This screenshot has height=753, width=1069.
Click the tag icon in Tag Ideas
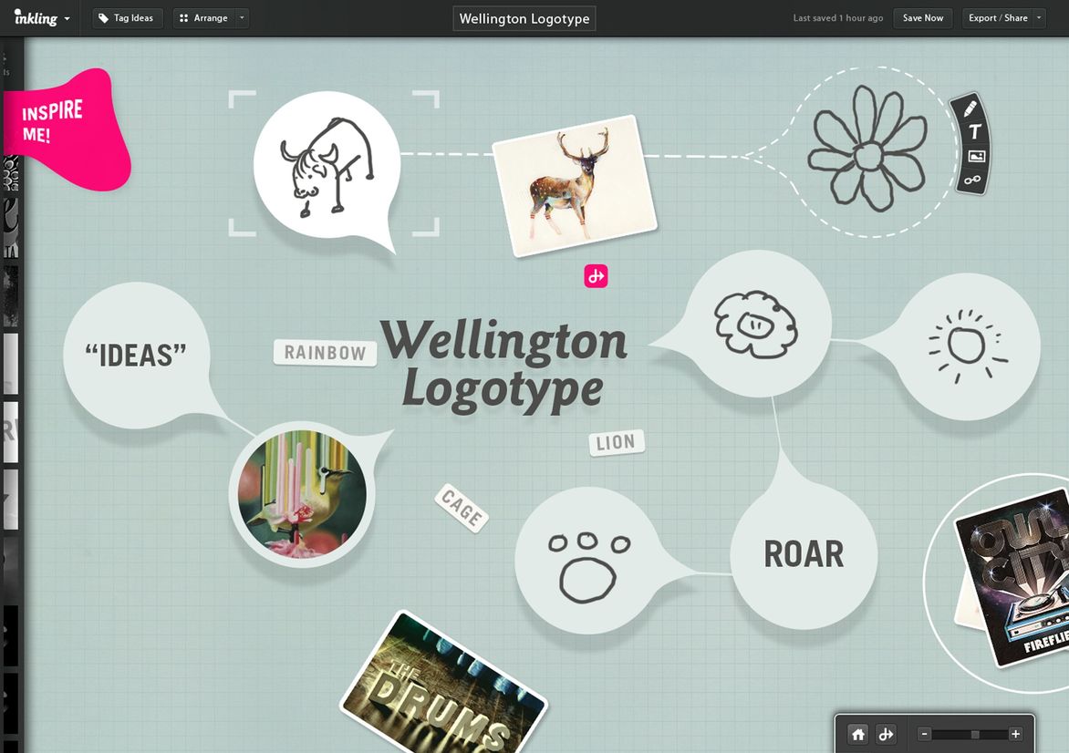pyautogui.click(x=103, y=18)
